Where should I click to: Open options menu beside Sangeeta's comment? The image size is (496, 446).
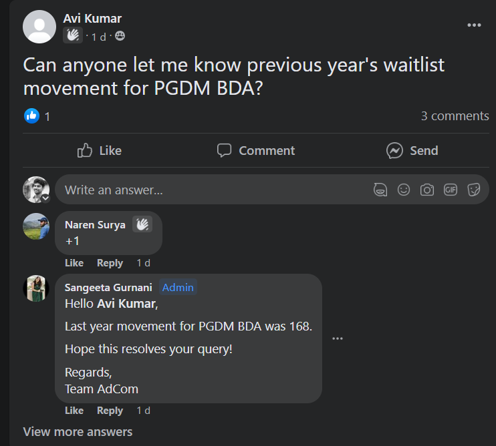coord(338,339)
